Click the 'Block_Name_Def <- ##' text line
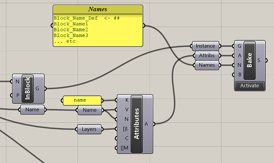Screen dimensions: 274x163 coord(87,18)
